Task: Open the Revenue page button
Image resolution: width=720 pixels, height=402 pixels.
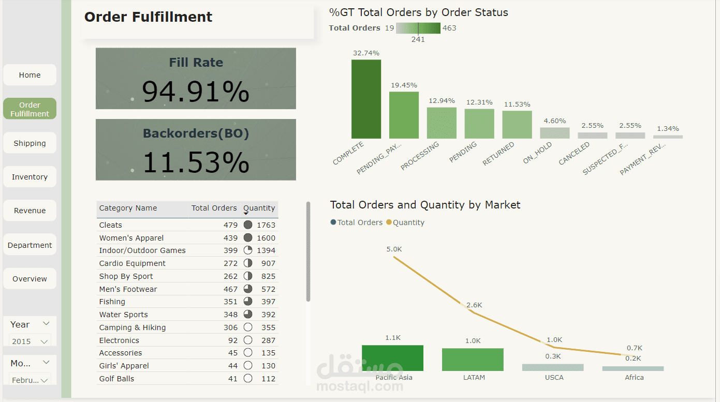Action: 30,211
